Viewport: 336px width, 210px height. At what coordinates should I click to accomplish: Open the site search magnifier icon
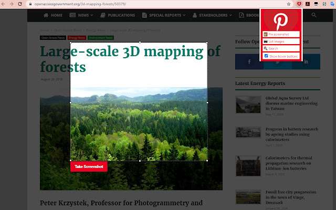314,15
